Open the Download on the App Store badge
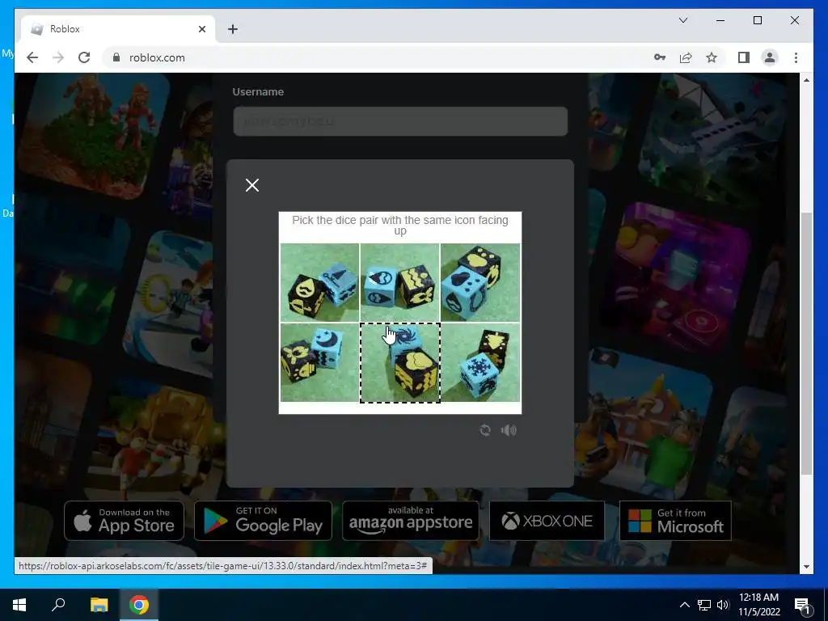This screenshot has height=621, width=828. click(124, 521)
